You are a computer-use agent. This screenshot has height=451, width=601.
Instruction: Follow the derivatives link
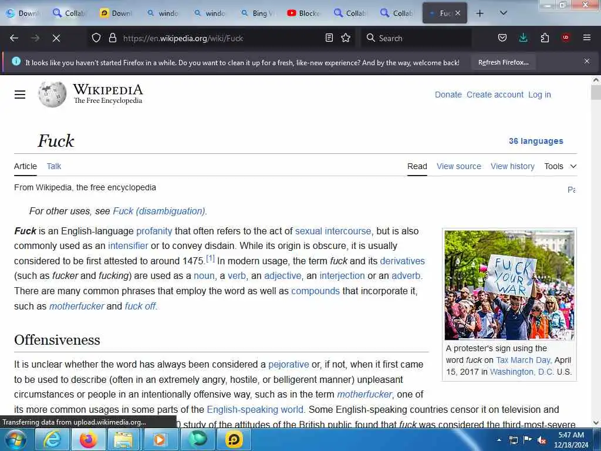403,261
